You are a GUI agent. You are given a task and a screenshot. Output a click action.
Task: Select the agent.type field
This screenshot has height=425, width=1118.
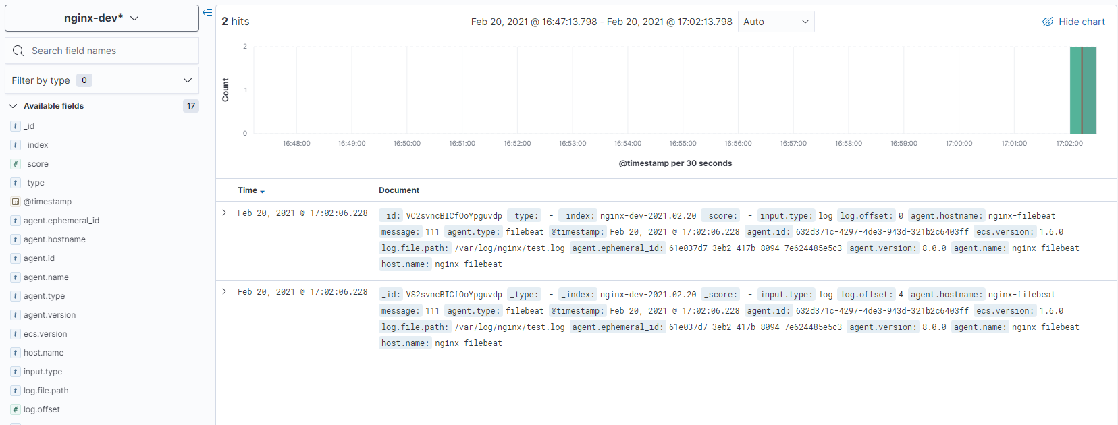coord(45,296)
